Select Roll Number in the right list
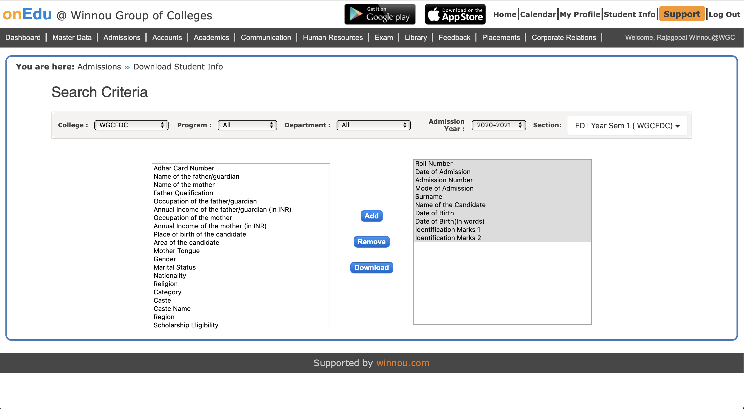This screenshot has height=409, width=744. point(434,163)
